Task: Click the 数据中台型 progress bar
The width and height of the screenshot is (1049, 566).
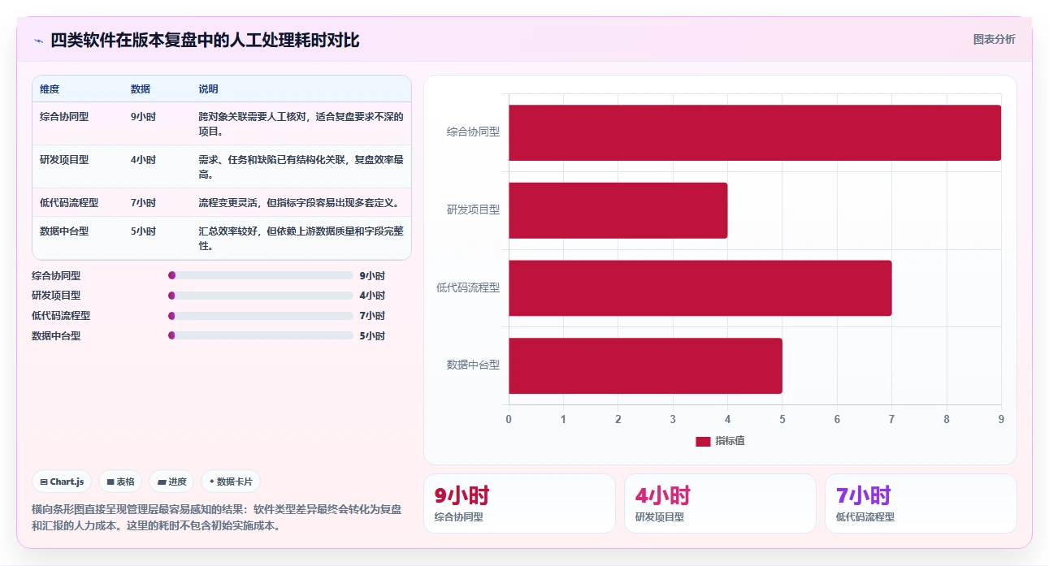Action: 260,335
